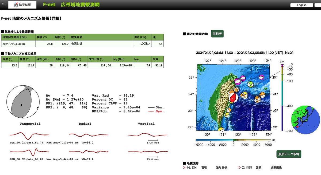This screenshot has height=175, width=321.
Task: Click the dip value cell 47 ; 48
Action: pyautogui.click(x=79, y=65)
